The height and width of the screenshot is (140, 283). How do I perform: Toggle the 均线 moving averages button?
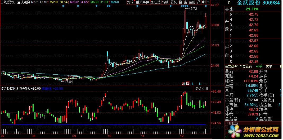(x=165, y=2)
